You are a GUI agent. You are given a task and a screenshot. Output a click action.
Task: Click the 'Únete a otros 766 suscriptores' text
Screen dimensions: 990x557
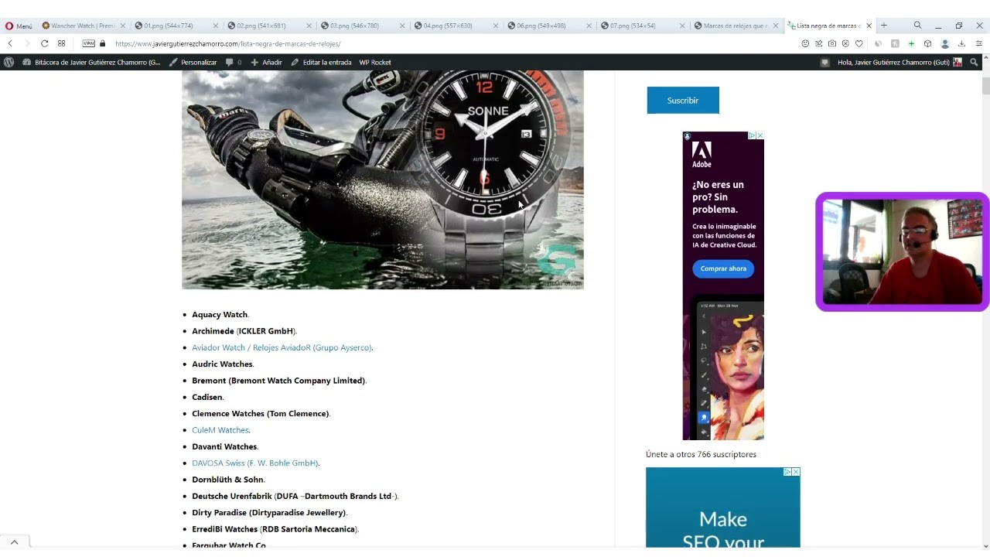pyautogui.click(x=701, y=454)
